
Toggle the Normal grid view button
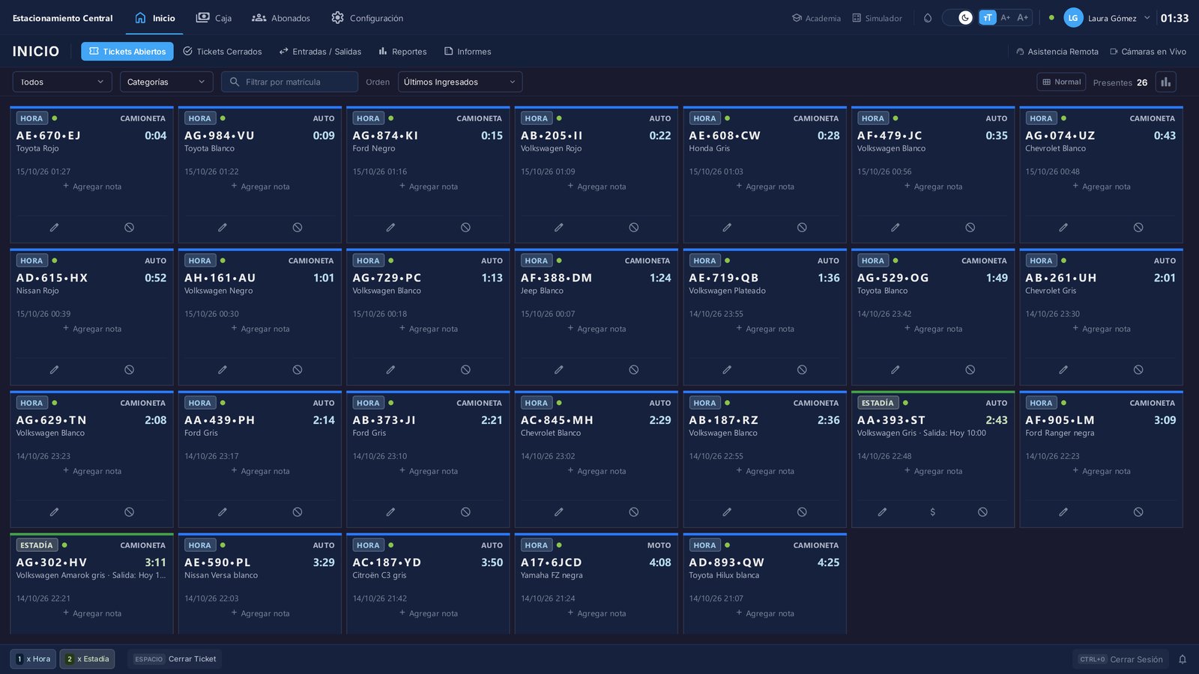coord(1062,82)
